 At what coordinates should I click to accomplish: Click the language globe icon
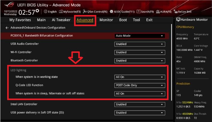pos(46,11)
